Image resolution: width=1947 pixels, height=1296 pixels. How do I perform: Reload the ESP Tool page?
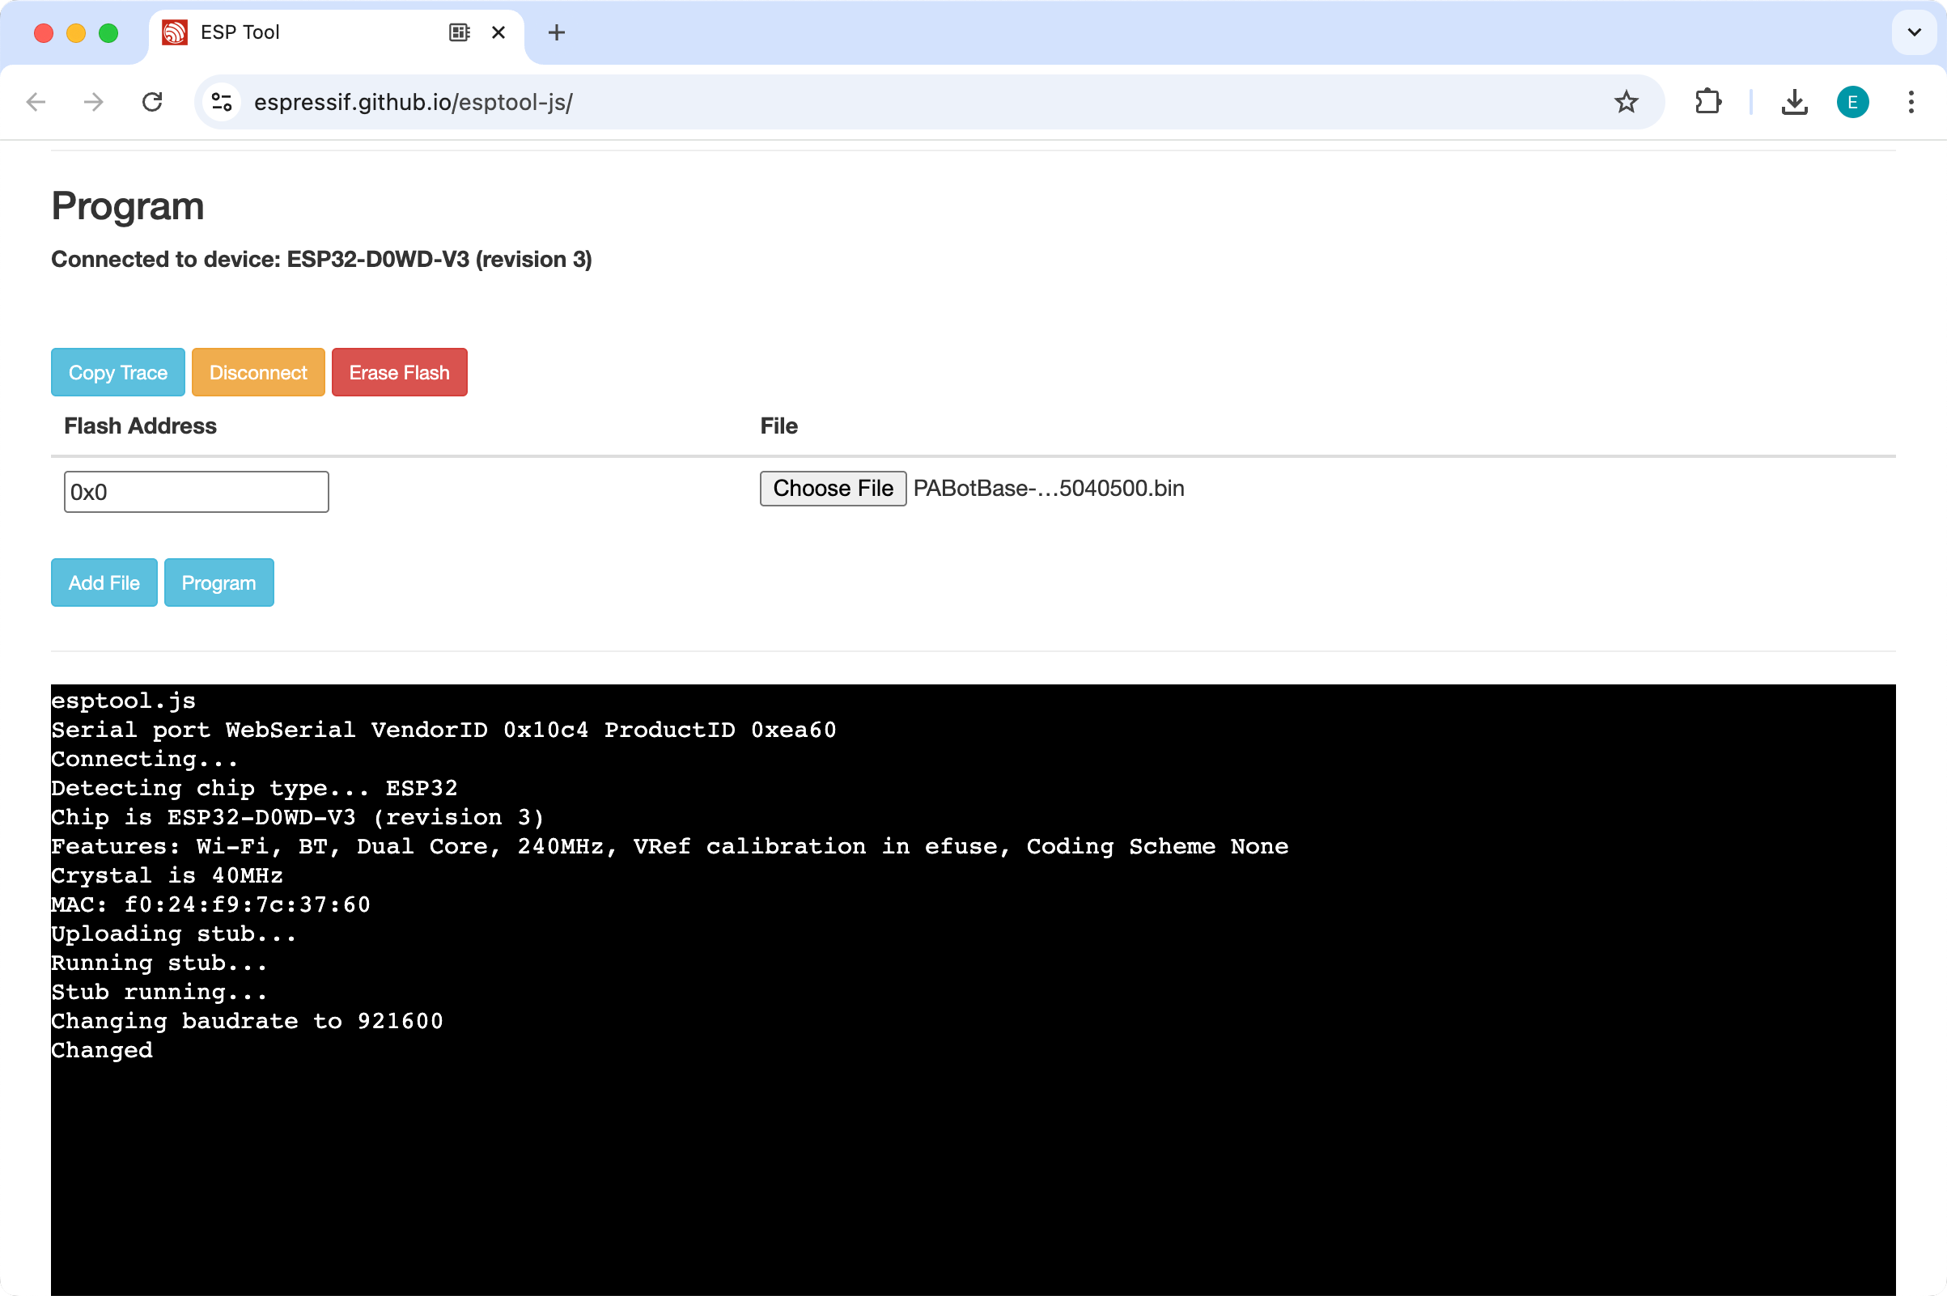(152, 103)
